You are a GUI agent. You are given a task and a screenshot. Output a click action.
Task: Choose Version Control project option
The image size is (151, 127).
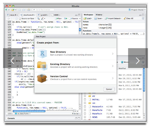click(x=75, y=78)
